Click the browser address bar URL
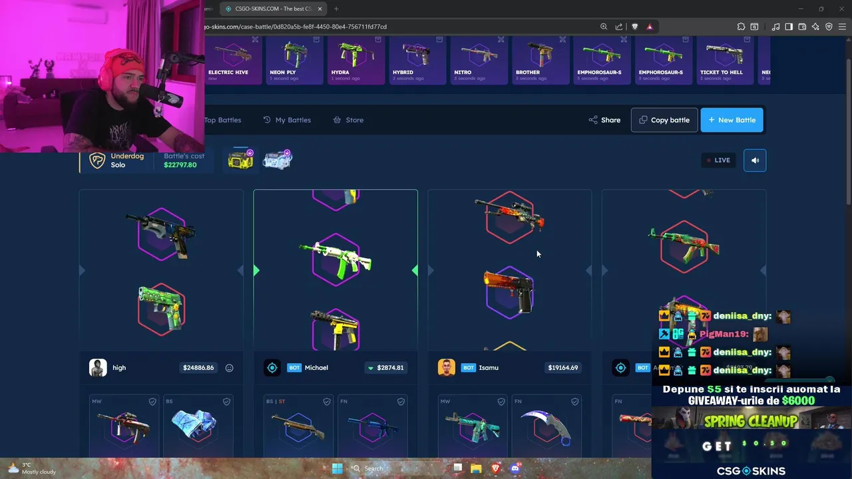 295,27
